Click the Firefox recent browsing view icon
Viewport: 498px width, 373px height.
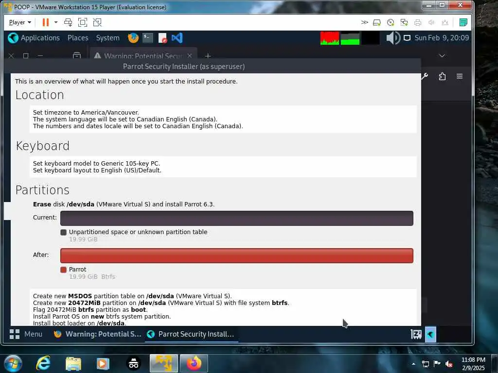77,55
